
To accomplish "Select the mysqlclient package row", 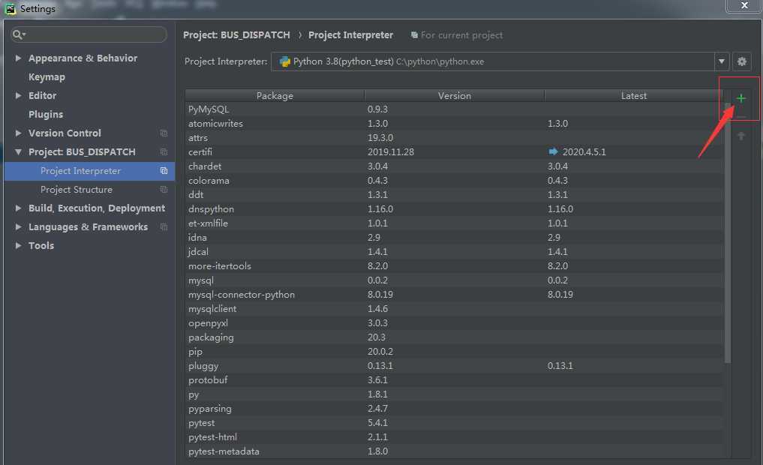I will (x=454, y=309).
